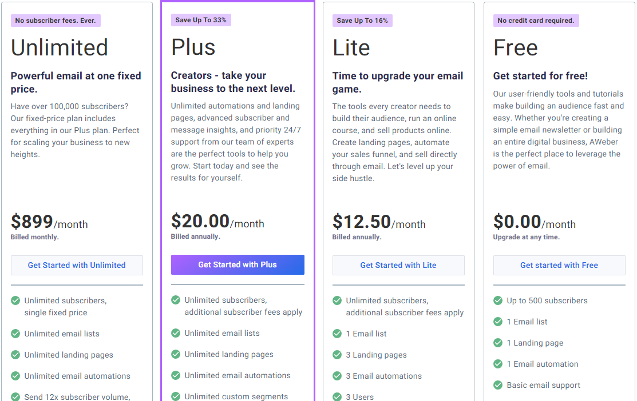Click the No subscriber fees. Ever. badge

coord(56,20)
